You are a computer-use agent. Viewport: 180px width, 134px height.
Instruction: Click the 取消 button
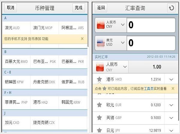point(10,8)
